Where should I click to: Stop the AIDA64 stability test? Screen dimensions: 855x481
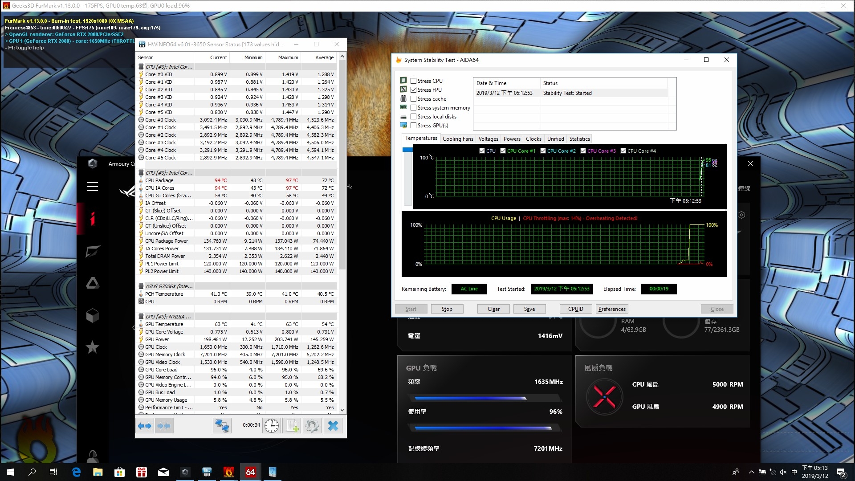click(447, 309)
